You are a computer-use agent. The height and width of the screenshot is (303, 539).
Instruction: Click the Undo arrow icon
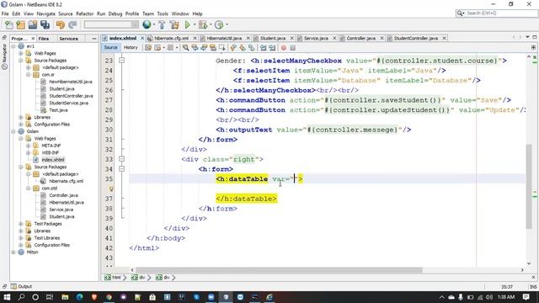coord(61,24)
